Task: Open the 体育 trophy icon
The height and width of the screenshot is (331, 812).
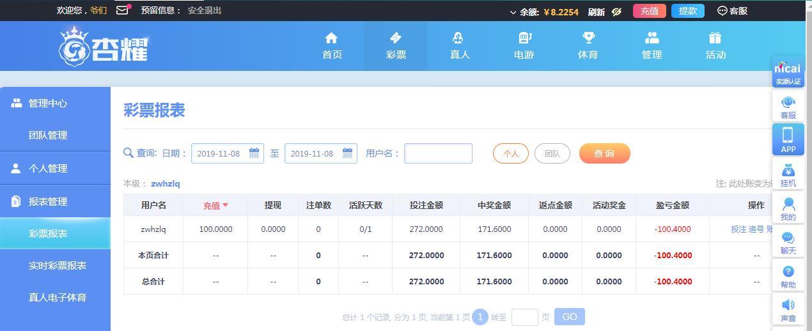Action: pyautogui.click(x=588, y=38)
